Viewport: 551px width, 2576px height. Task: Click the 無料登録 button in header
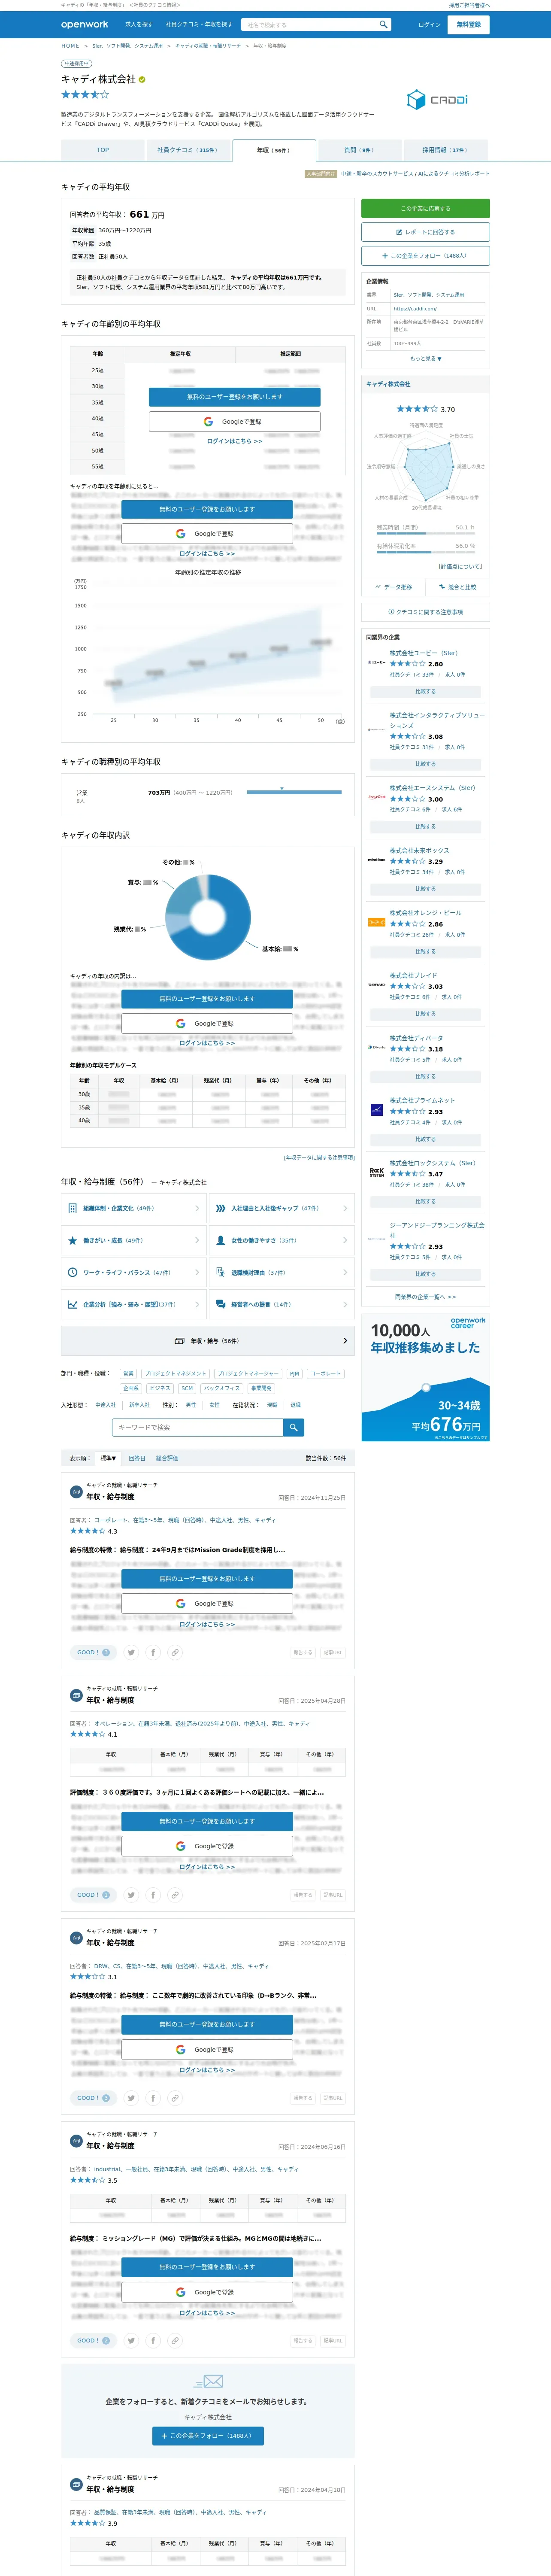[x=468, y=24]
